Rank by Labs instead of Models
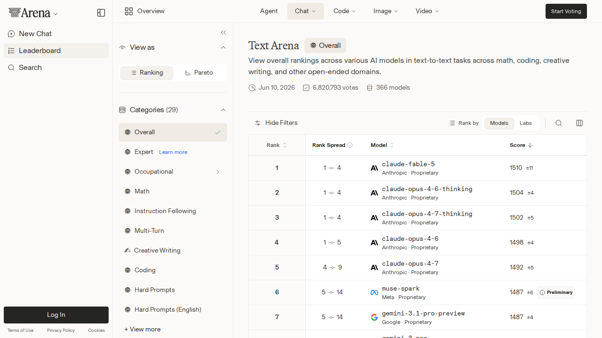The width and height of the screenshot is (602, 338). pyautogui.click(x=526, y=123)
